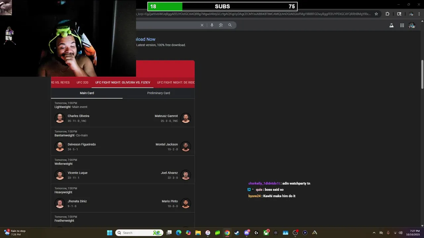This screenshot has height=238, width=424.
Task: Open the Chrome profile avatar in toolbar
Action: [x=411, y=14]
